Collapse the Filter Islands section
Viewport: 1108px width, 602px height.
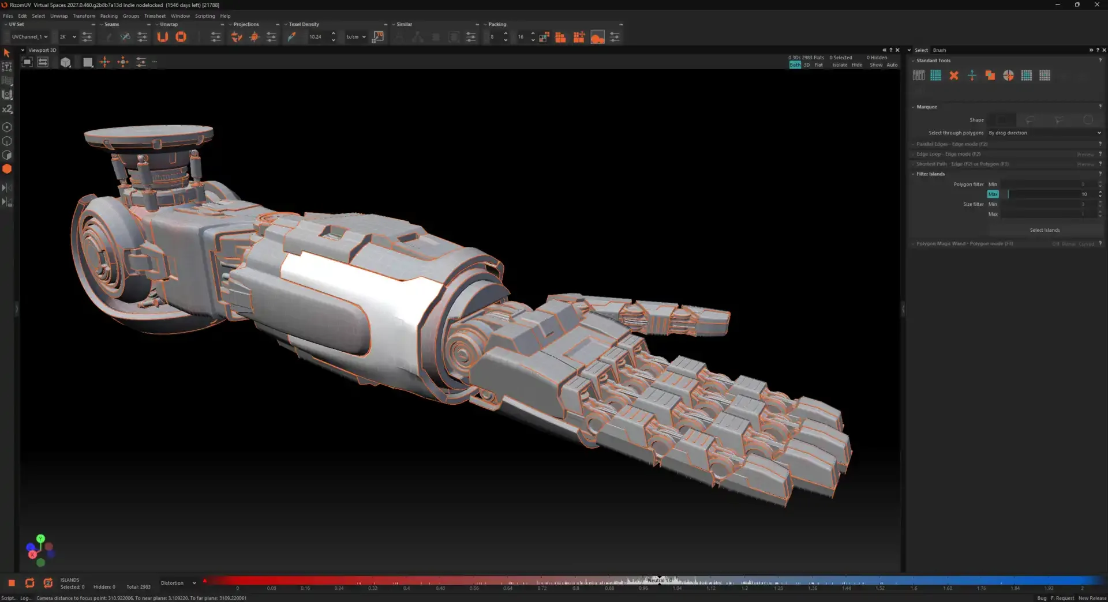(x=913, y=174)
